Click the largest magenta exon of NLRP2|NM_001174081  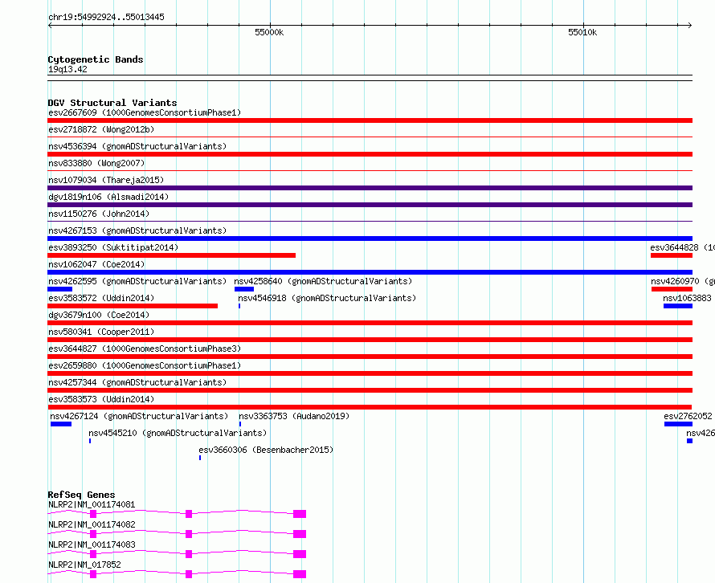click(x=300, y=514)
